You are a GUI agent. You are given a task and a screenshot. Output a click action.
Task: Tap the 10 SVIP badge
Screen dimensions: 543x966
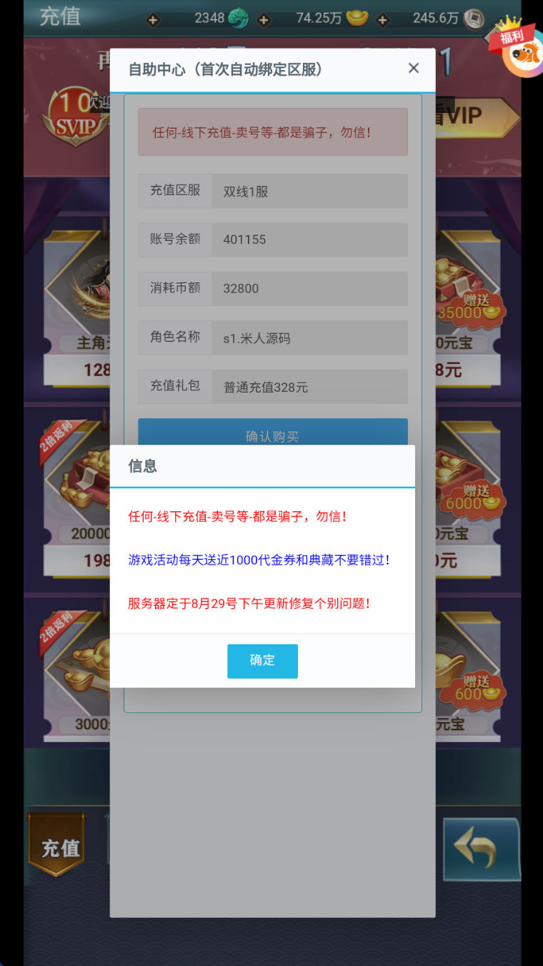(x=74, y=117)
